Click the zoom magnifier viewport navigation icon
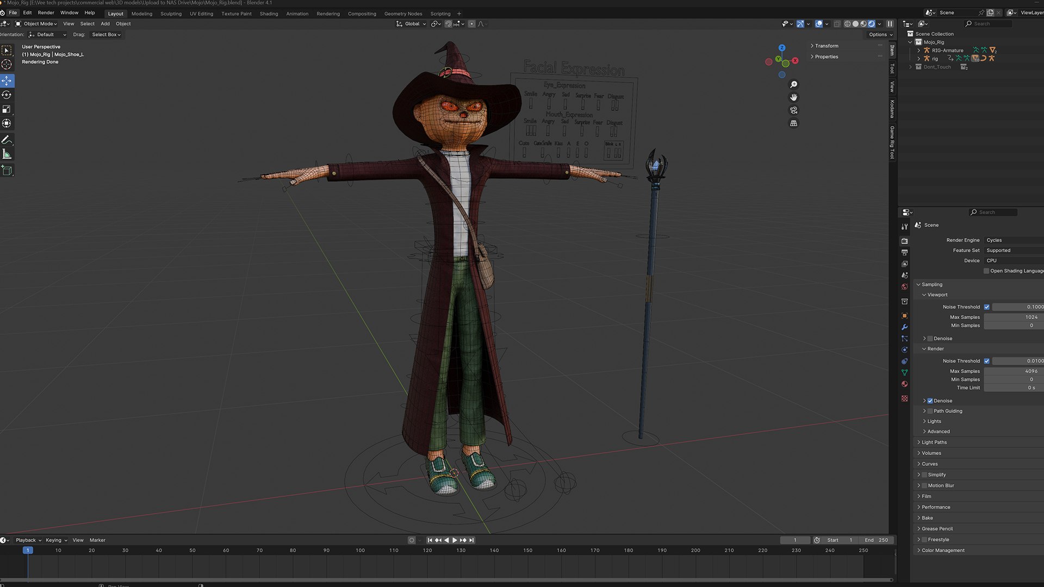Viewport: 1044px width, 587px height. [793, 85]
